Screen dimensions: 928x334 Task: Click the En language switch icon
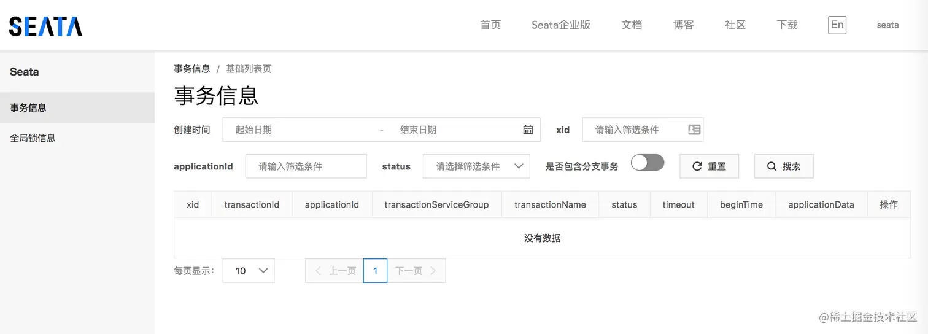(x=837, y=25)
